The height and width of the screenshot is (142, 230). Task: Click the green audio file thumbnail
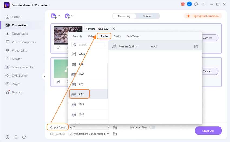click(61, 69)
